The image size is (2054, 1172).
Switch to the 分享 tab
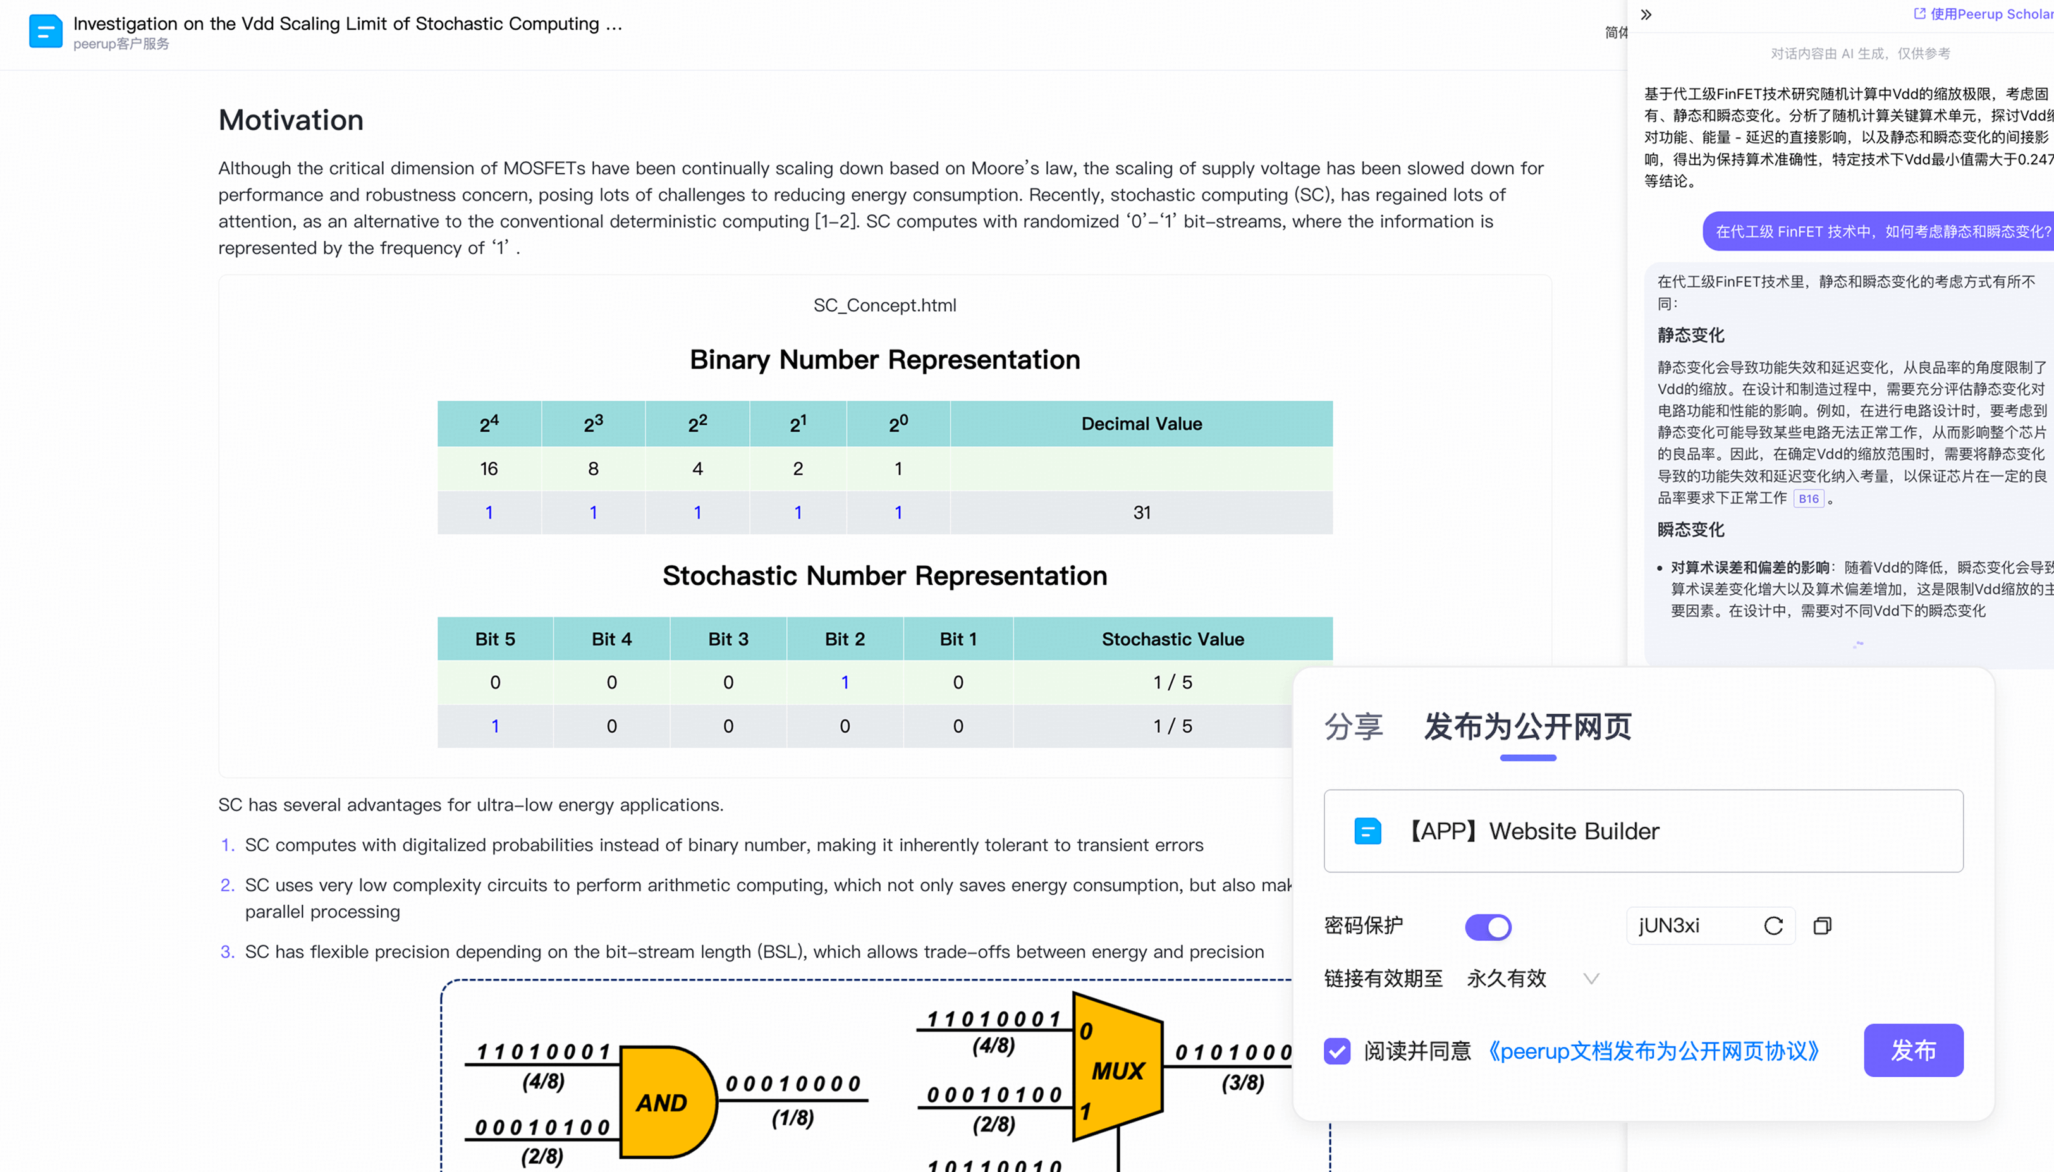1354,727
